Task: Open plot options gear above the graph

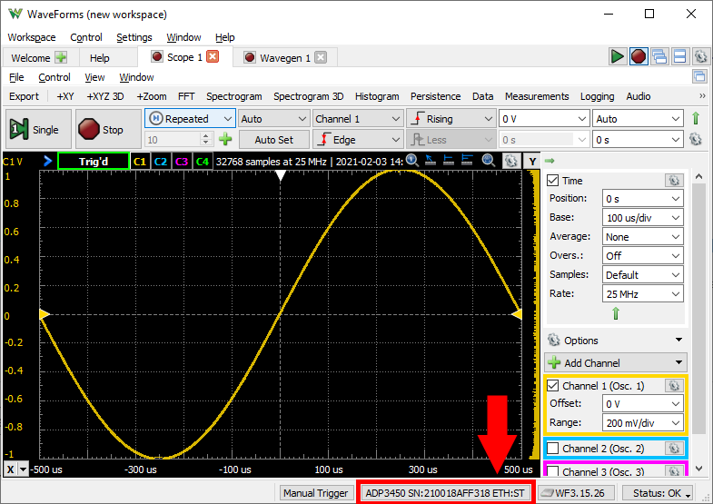Action: (510, 161)
